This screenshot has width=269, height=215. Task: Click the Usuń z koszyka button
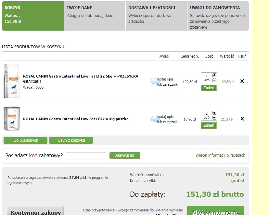coord(71,140)
